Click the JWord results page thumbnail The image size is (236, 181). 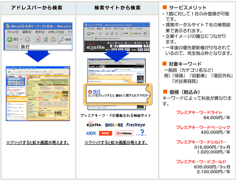[38, 94]
